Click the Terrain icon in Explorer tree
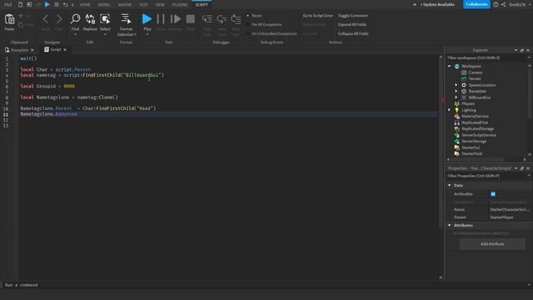 pos(464,78)
